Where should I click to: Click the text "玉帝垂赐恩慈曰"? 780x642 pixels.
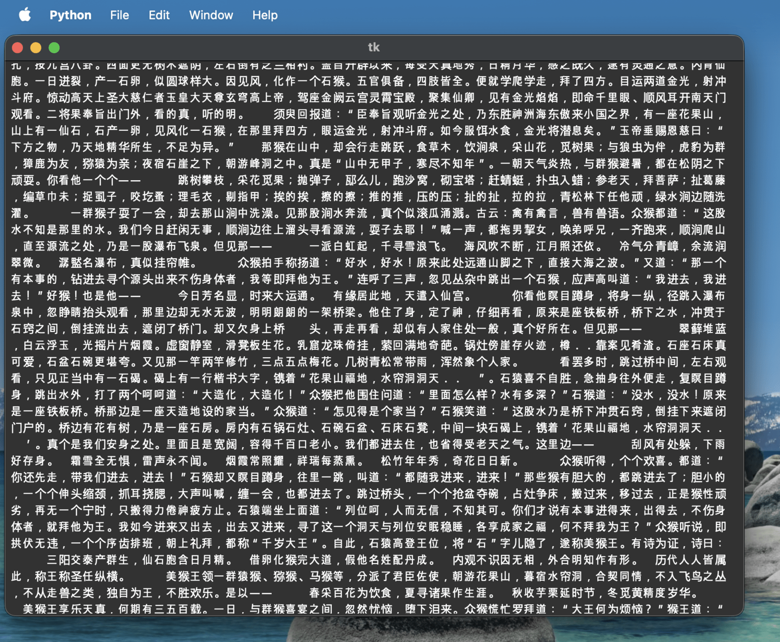(x=660, y=131)
